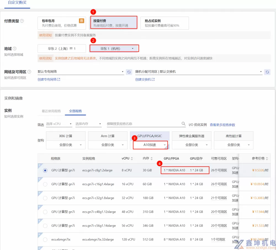Open 高性能计算 全部分类 dropdown

point(233,145)
